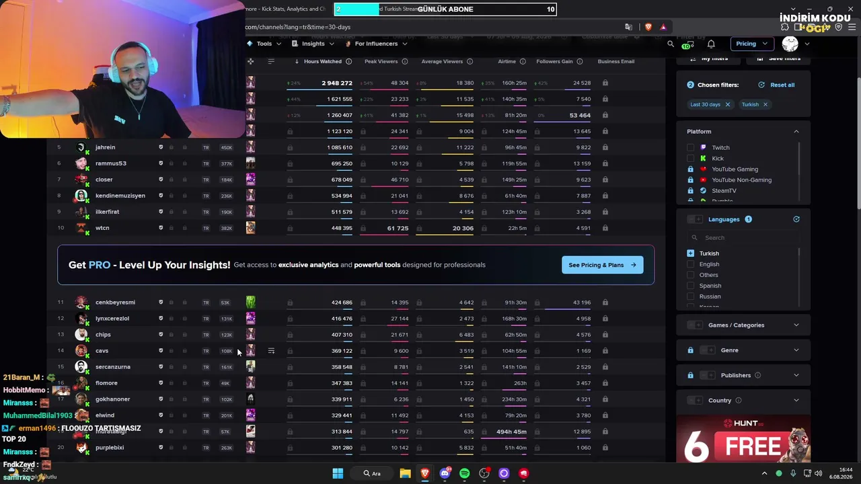Check the Others language checkbox
This screenshot has width=861, height=484.
pos(690,275)
